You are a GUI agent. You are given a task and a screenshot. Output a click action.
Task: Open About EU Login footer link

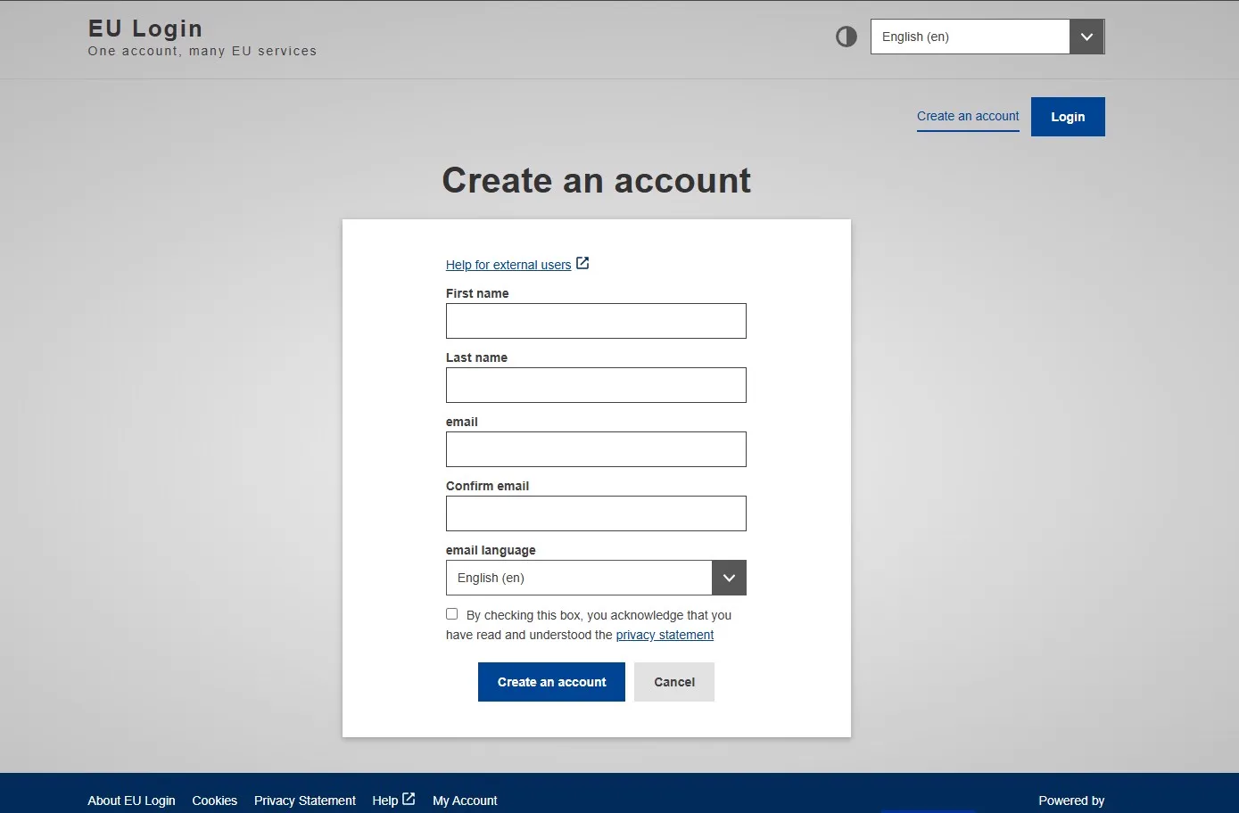coord(131,801)
